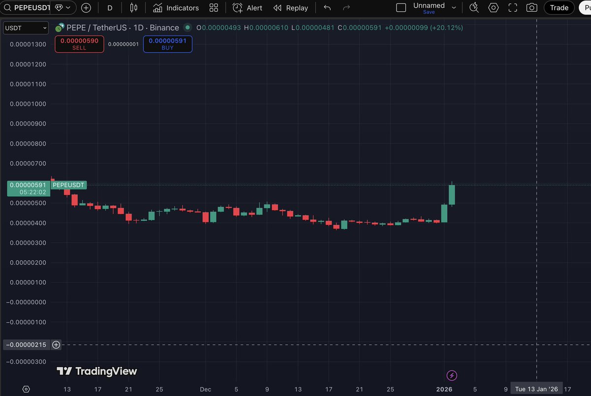Save the Unnamed chart layout

click(x=428, y=12)
